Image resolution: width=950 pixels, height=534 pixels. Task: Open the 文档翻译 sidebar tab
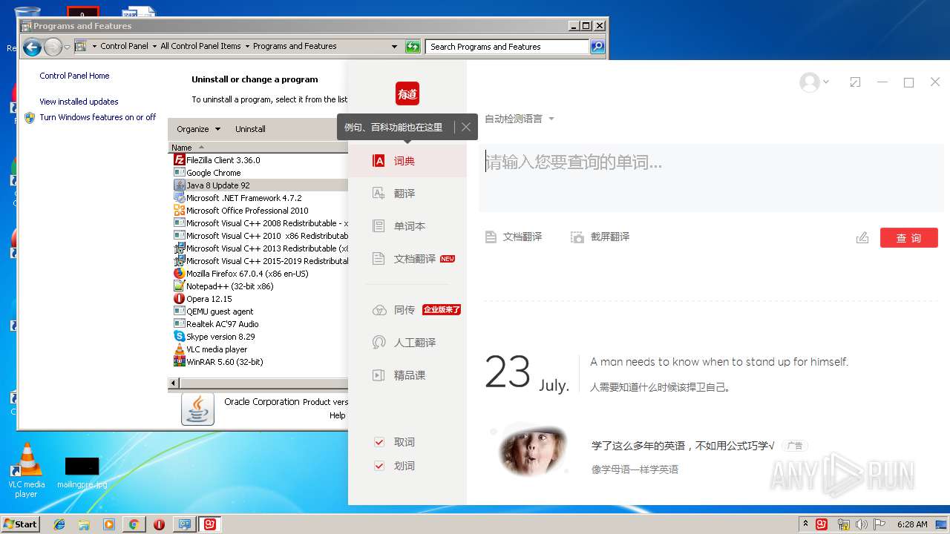[407, 259]
